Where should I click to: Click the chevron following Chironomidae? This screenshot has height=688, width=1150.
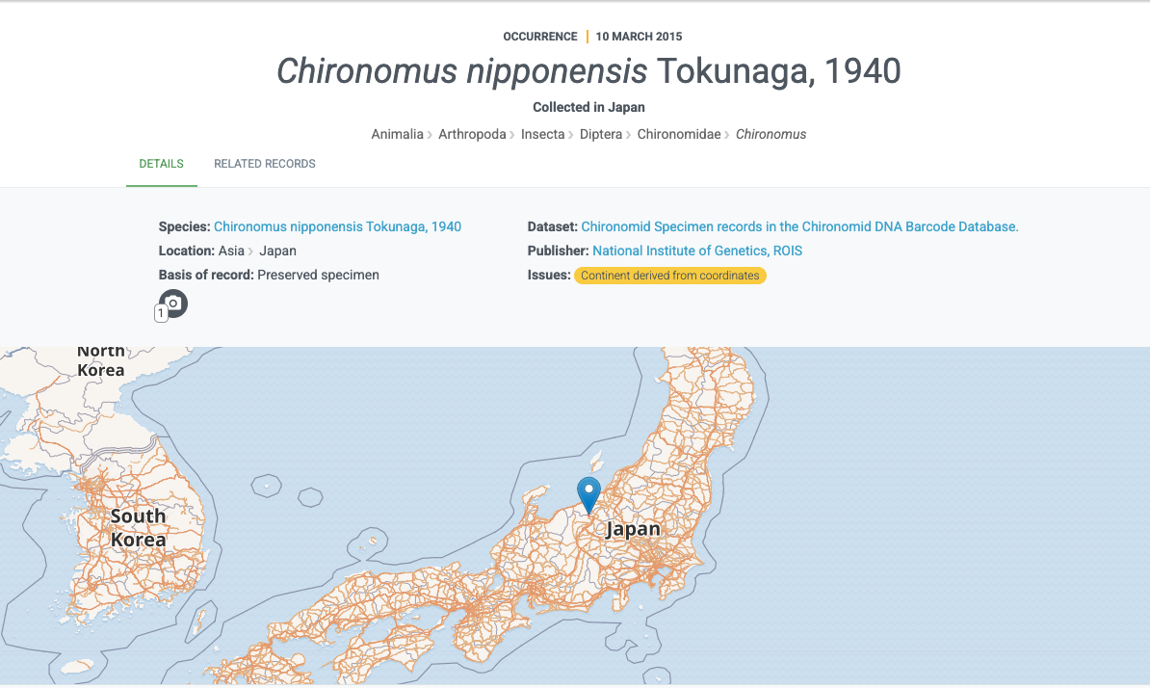(x=726, y=134)
